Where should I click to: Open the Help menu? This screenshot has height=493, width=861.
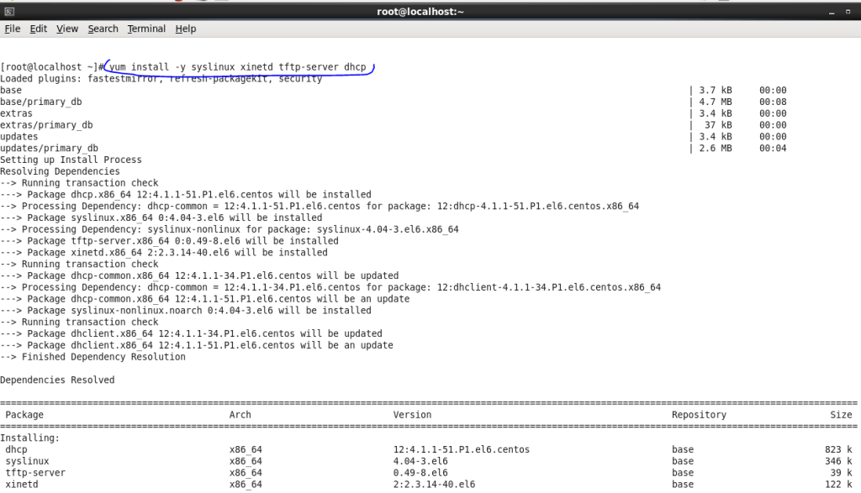tap(186, 29)
